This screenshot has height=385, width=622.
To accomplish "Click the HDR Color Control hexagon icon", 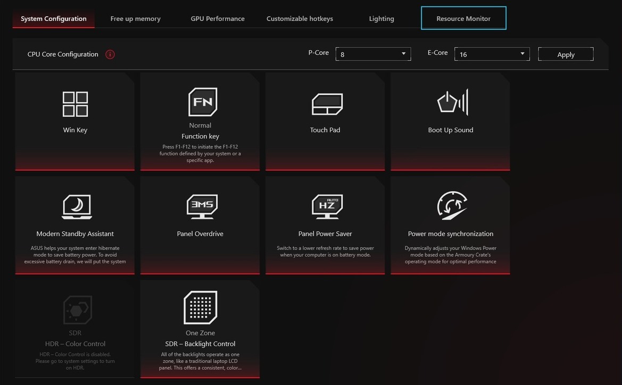I will (77, 309).
